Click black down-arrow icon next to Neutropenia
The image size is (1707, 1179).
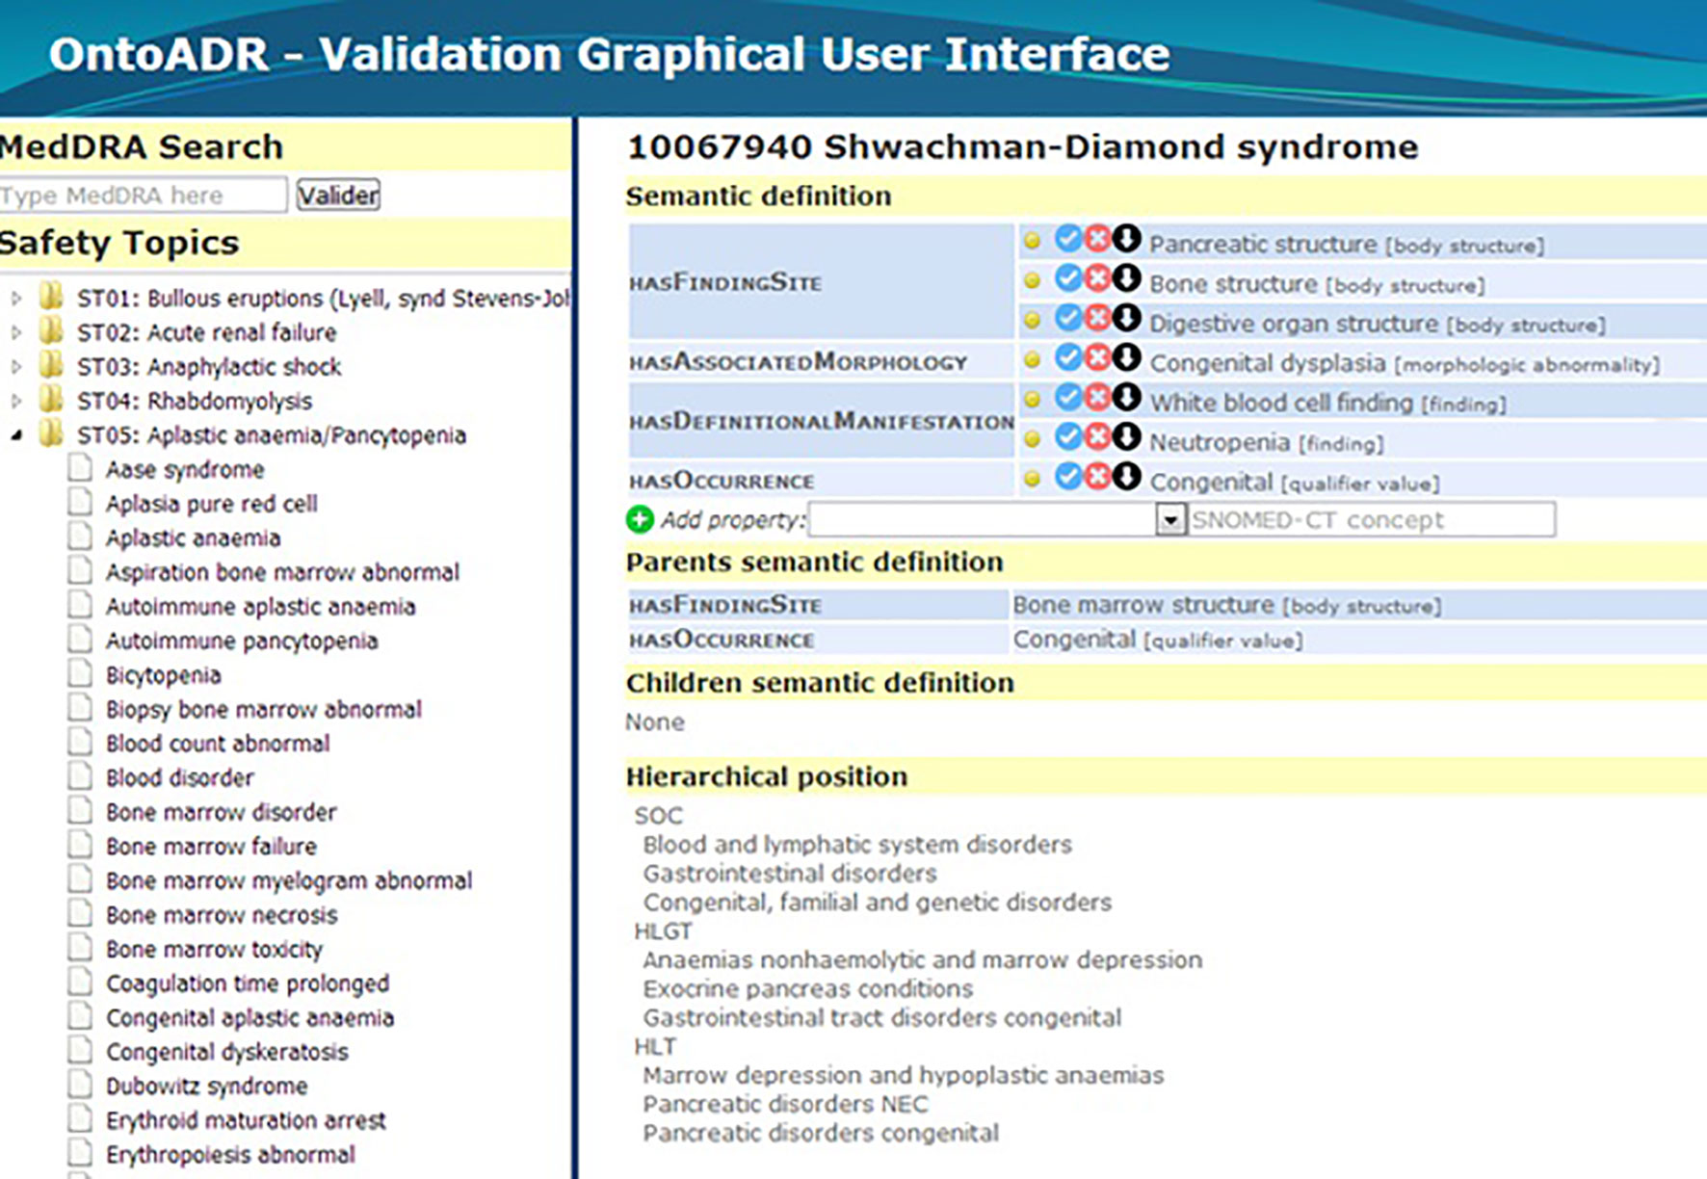[x=1127, y=436]
